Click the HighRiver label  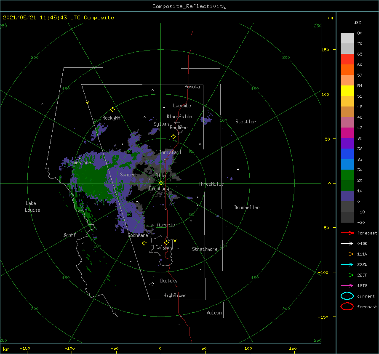coord(175,295)
